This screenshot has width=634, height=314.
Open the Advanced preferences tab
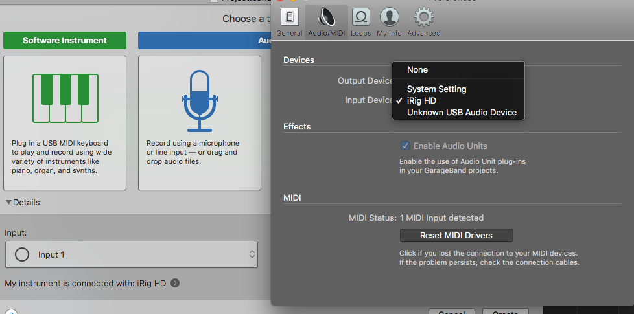(424, 22)
